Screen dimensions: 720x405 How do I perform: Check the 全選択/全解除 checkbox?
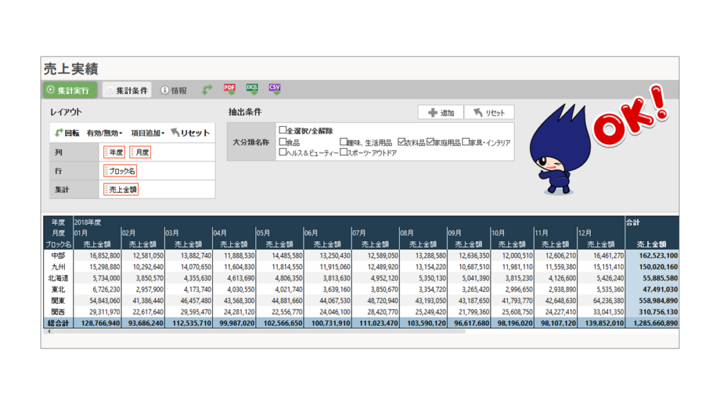click(283, 129)
